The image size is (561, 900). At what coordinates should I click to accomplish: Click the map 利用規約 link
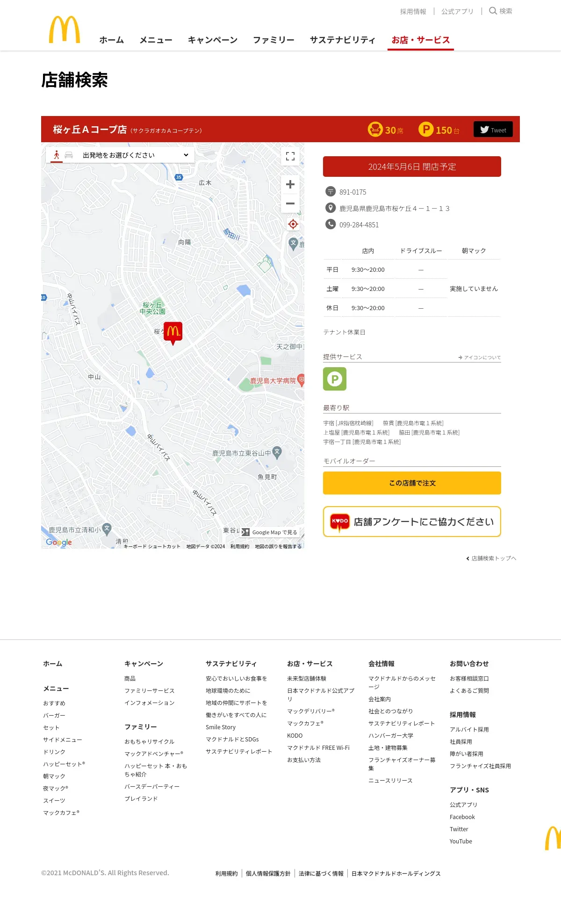pos(240,546)
